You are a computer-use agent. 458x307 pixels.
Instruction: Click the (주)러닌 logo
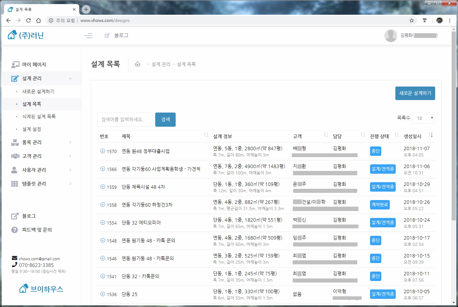pos(26,35)
